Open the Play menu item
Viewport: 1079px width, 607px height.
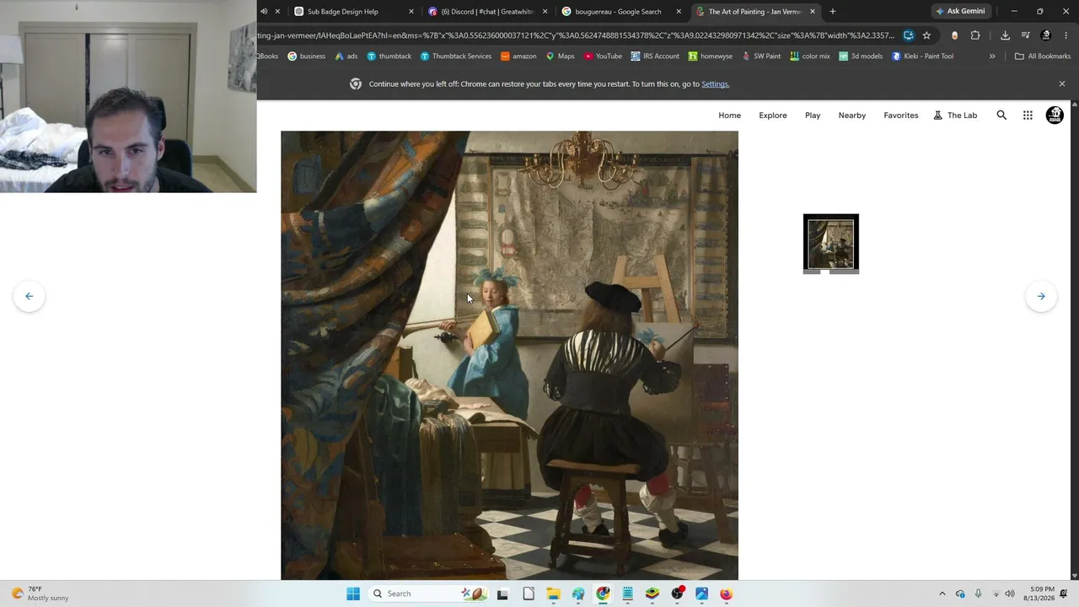point(813,115)
